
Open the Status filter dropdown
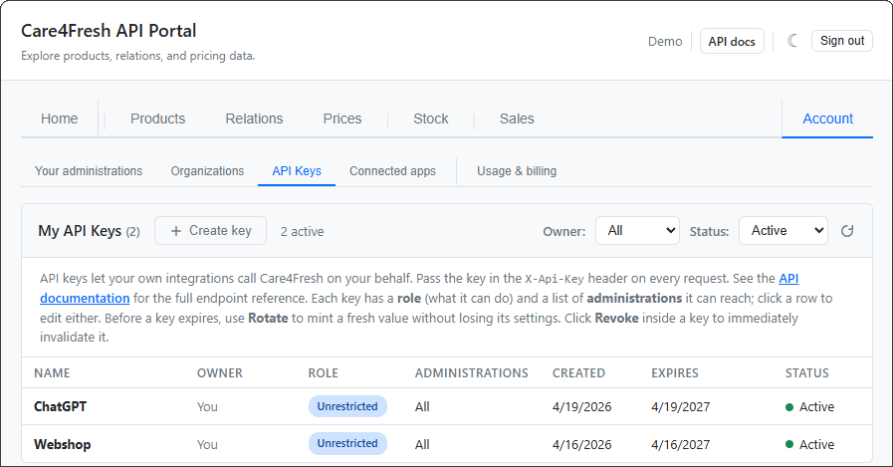[783, 231]
